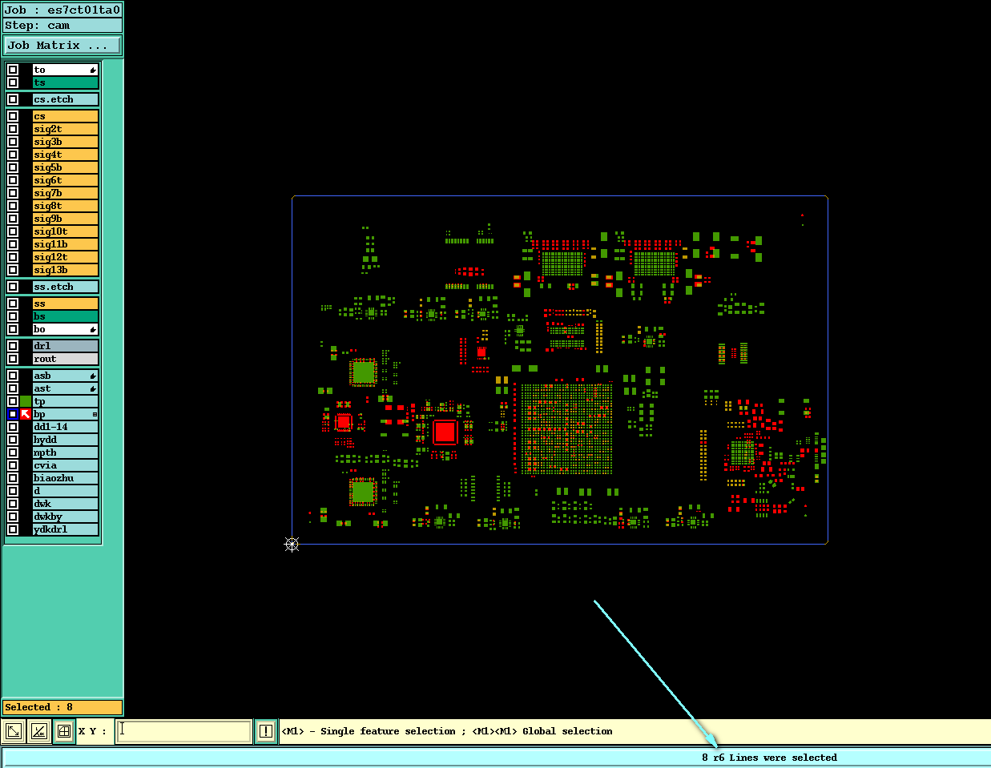
Task: Click in the X Y coordinate input field
Action: (183, 731)
